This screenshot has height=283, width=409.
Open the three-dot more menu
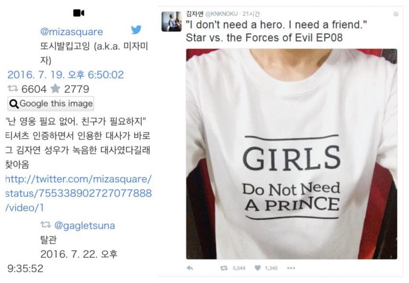tap(291, 268)
